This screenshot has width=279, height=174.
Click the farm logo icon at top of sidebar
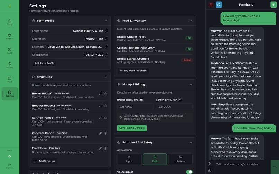[x=10, y=6]
